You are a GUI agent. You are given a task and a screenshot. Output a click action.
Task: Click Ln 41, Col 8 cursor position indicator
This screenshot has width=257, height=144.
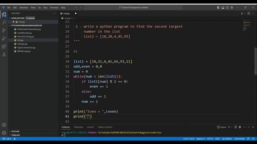[189, 139]
